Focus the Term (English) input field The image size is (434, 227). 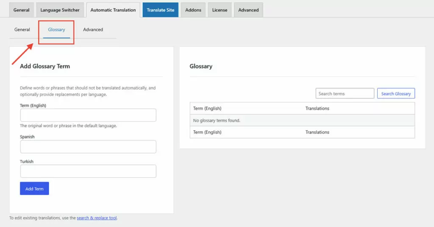(88, 115)
